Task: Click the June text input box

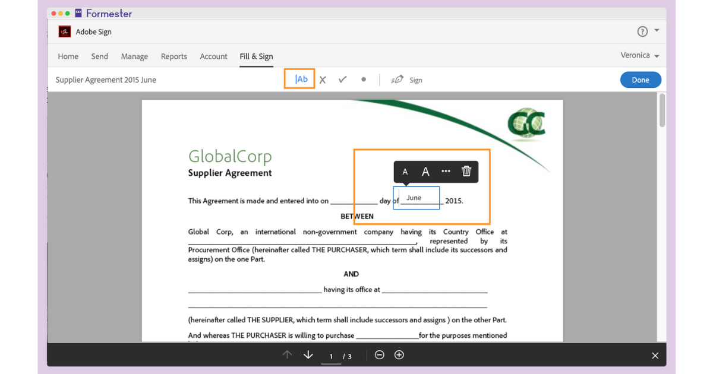Action: pyautogui.click(x=416, y=198)
